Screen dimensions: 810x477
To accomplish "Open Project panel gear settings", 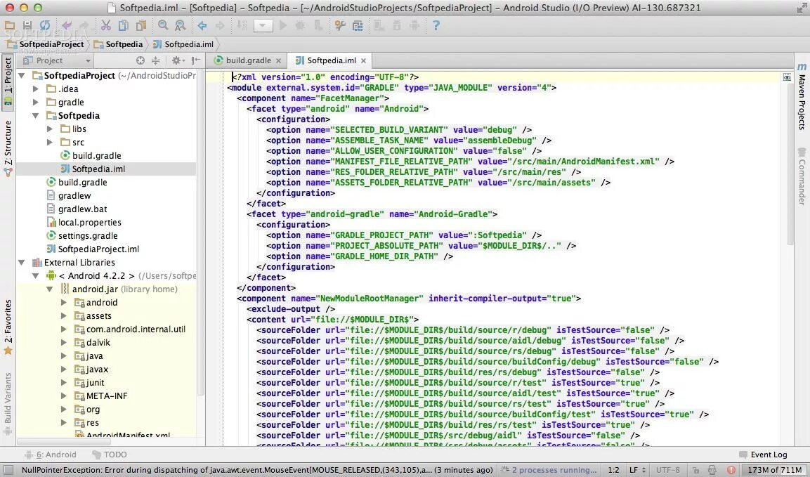I will tap(177, 60).
